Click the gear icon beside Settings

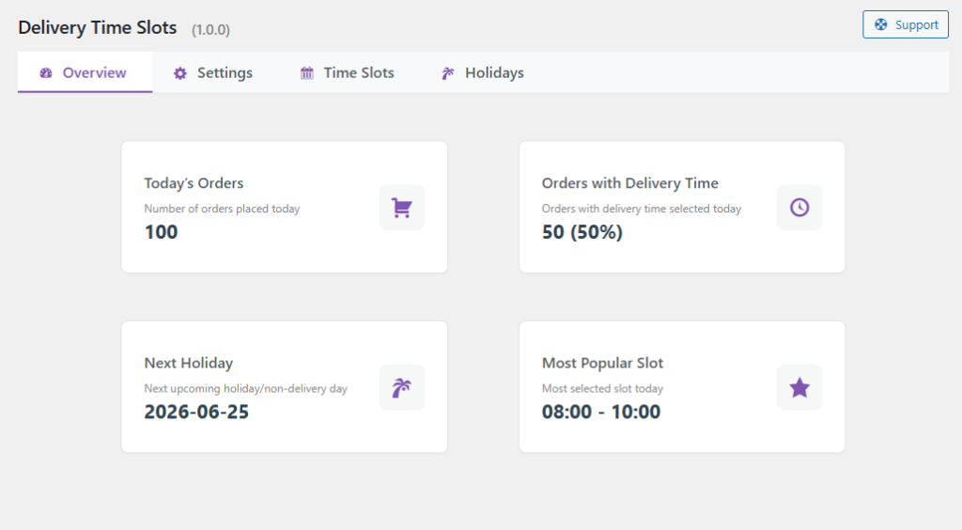tap(180, 73)
